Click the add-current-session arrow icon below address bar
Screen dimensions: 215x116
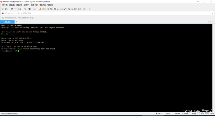coord(3,18)
